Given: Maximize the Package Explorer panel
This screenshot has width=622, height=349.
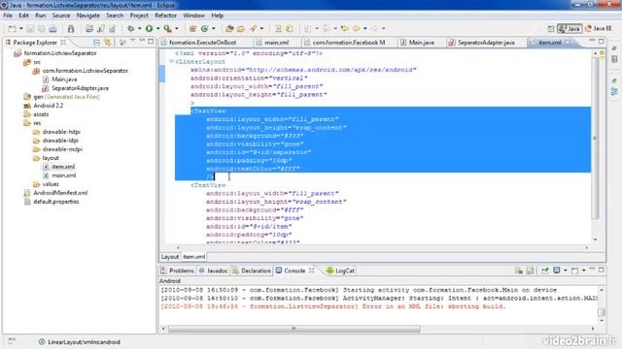Looking at the screenshot, I should pos(151,41).
